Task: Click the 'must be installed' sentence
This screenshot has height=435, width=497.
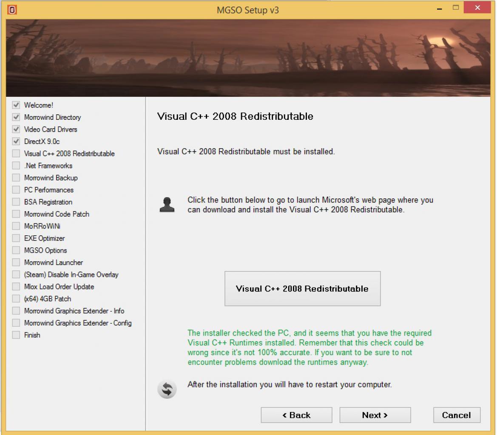Action: pos(246,151)
